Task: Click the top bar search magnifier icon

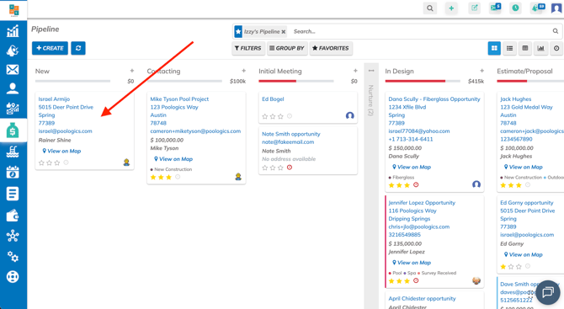Action: [x=430, y=8]
